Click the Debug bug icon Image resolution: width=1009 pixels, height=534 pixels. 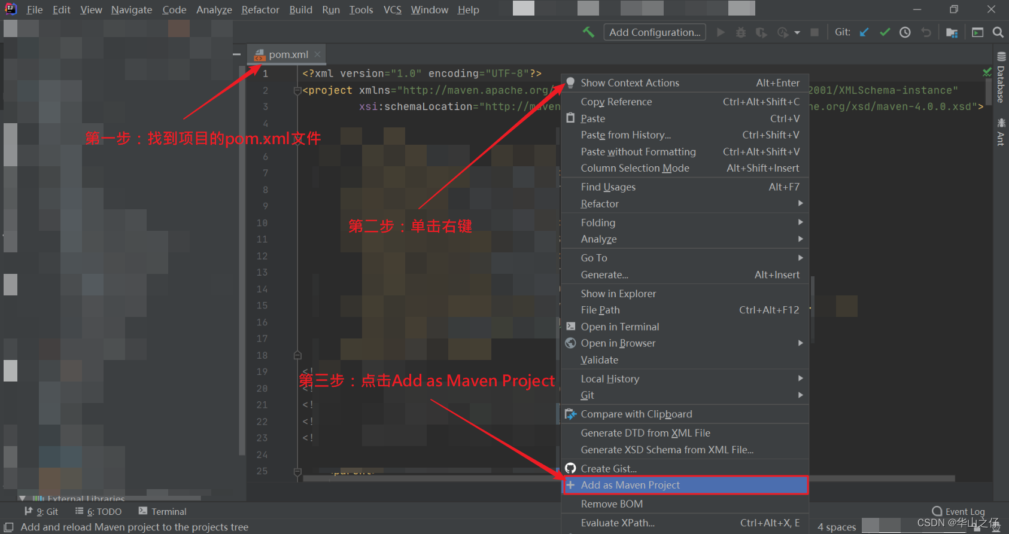click(741, 32)
